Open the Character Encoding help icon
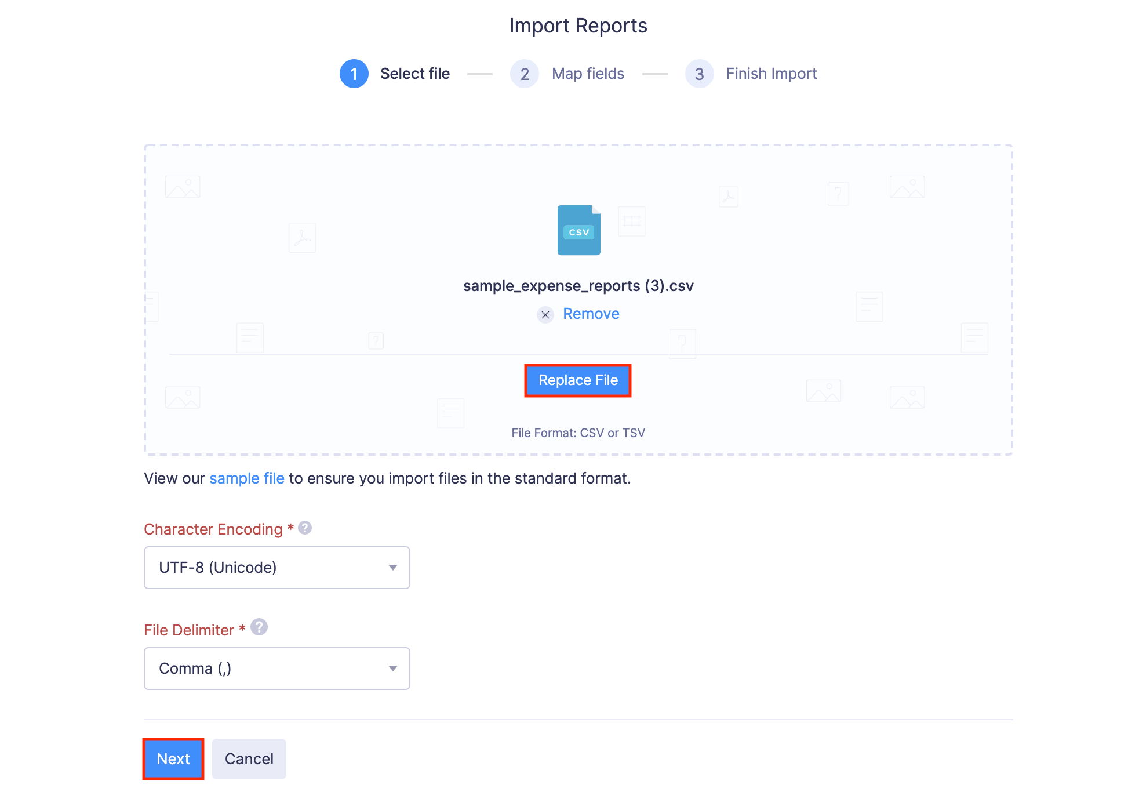The image size is (1128, 799). [x=304, y=528]
